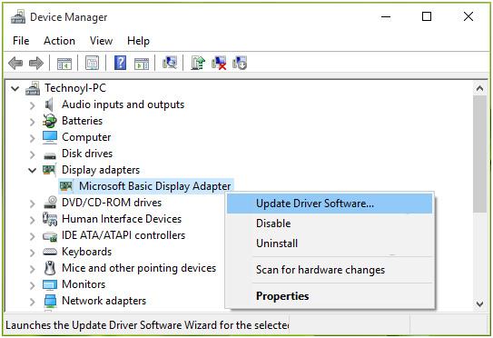
Task: Expand the Monitors node arrow
Action: pos(33,285)
